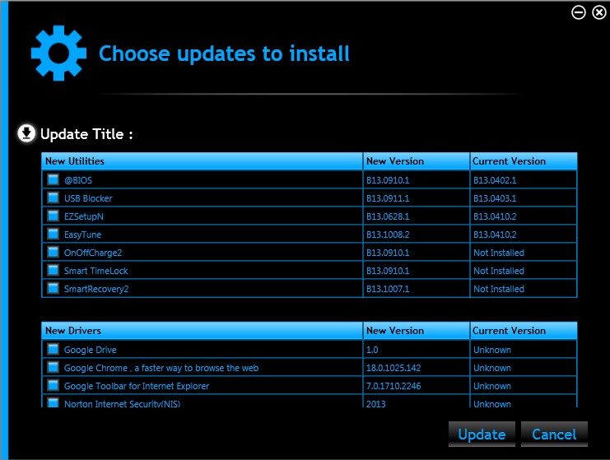The width and height of the screenshot is (610, 460).
Task: Click New Version header in drivers table
Action: click(x=417, y=331)
